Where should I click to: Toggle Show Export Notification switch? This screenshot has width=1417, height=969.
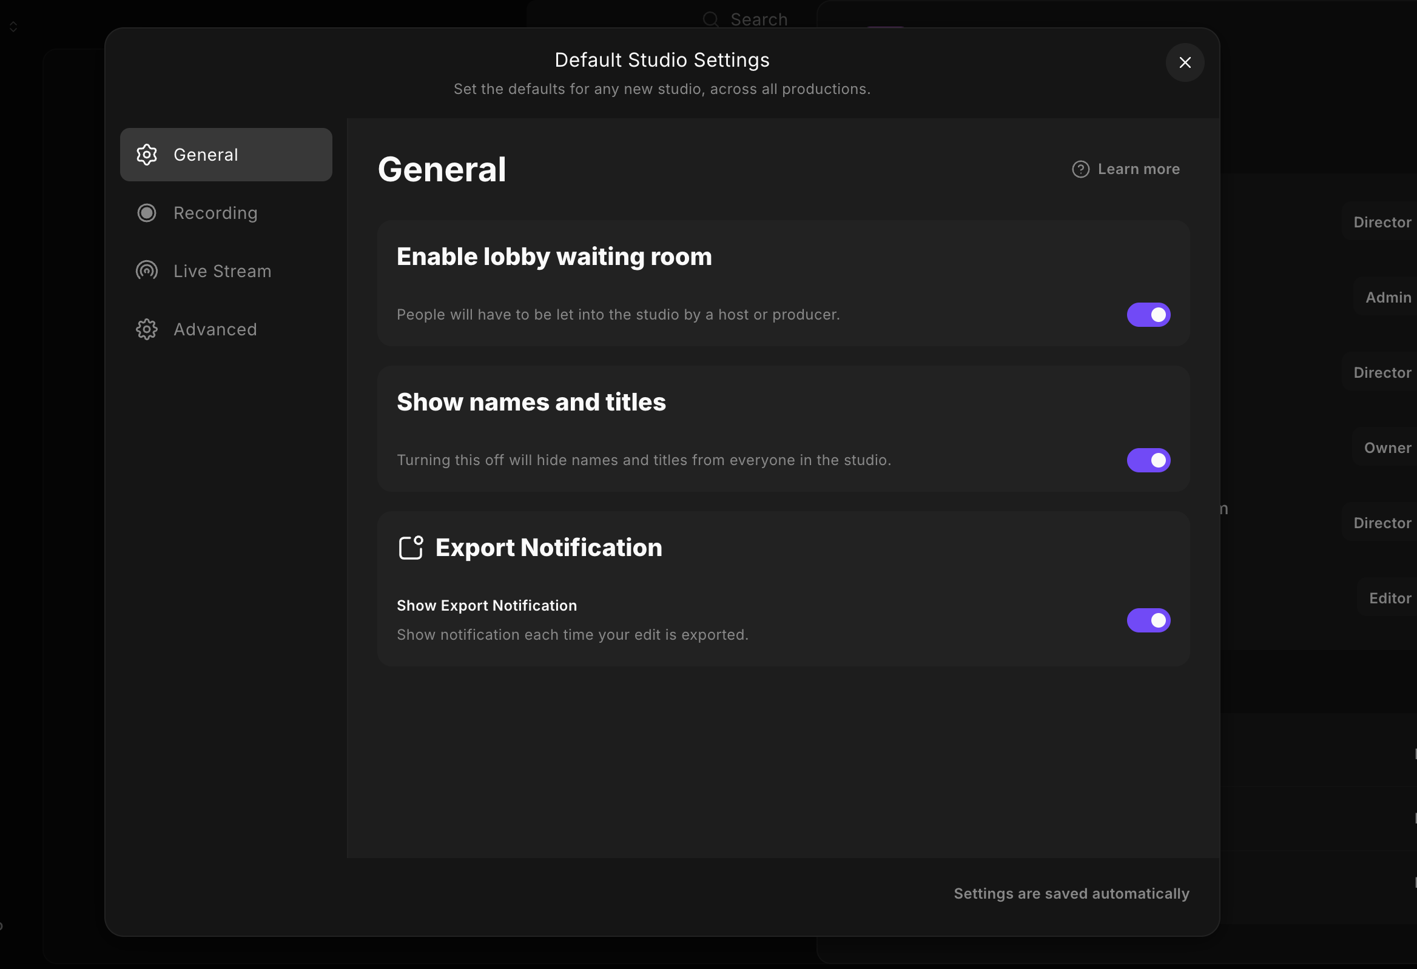pyautogui.click(x=1148, y=620)
